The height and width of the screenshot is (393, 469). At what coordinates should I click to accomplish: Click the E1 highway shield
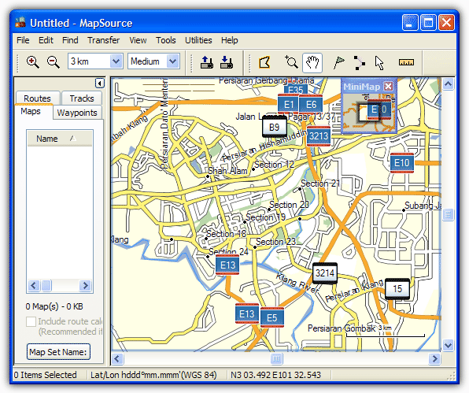[x=288, y=105]
